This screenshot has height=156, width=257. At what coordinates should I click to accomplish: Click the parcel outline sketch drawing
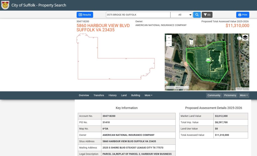[x=115, y=56]
